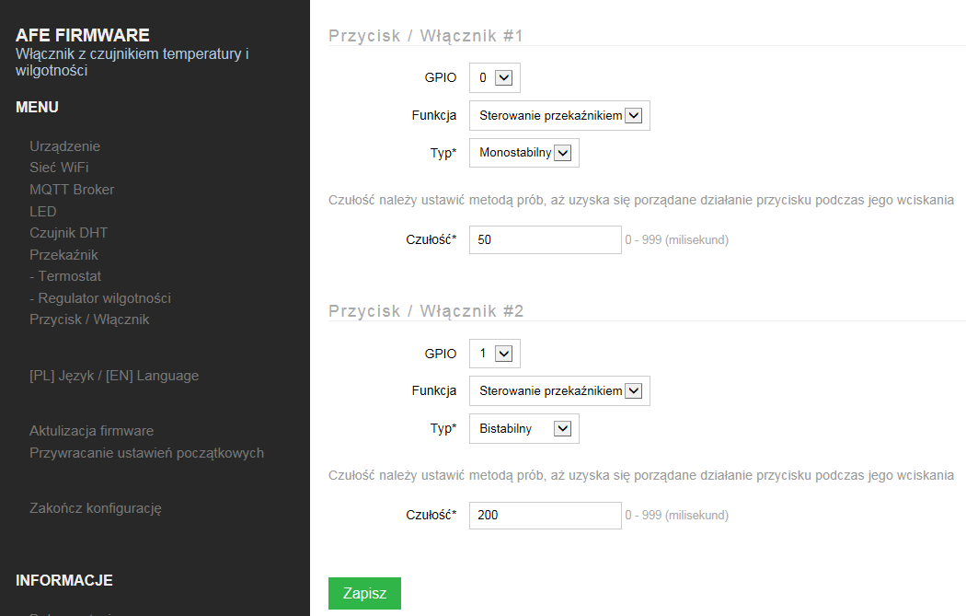Go to Sieć WiFi settings

pyautogui.click(x=59, y=168)
